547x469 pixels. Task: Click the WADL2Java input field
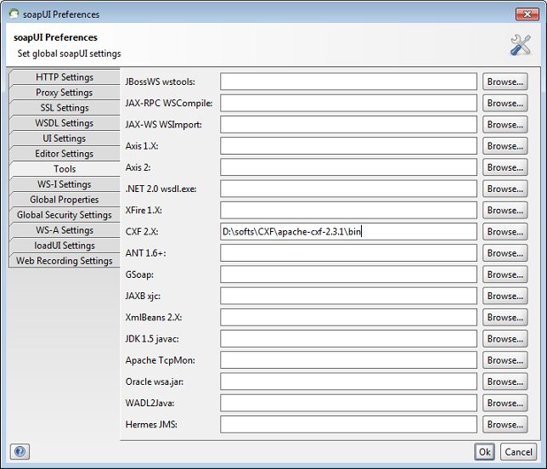click(348, 403)
